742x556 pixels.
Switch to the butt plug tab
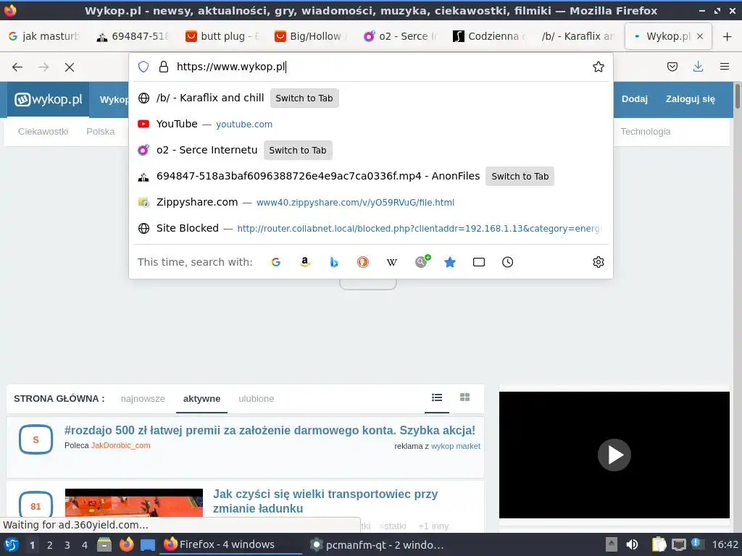tap(223, 36)
